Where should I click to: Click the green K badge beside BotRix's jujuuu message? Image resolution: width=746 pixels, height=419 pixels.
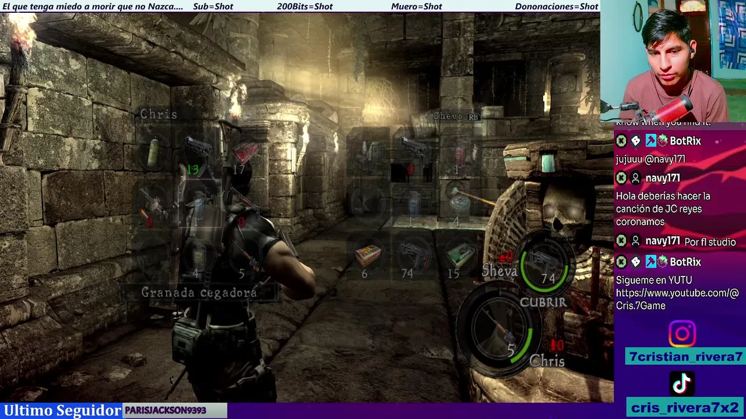click(x=621, y=141)
